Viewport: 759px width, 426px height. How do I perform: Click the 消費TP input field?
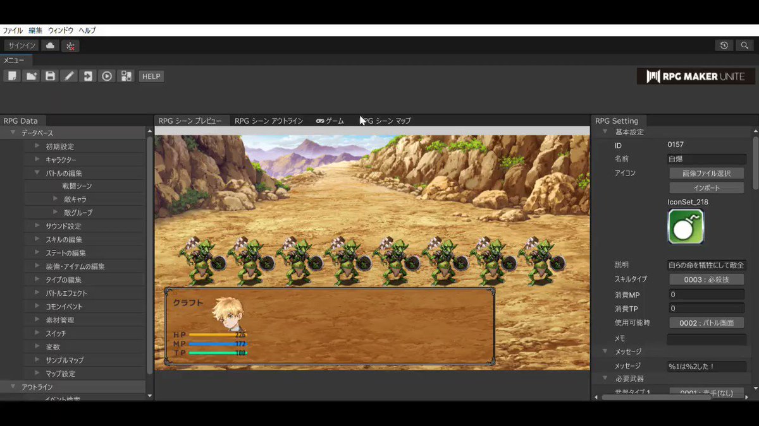click(707, 309)
